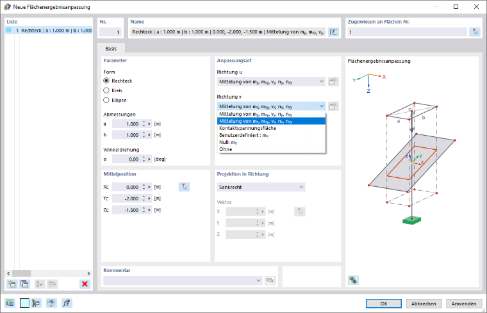Click the graphic settings icon below preview

pos(353,280)
